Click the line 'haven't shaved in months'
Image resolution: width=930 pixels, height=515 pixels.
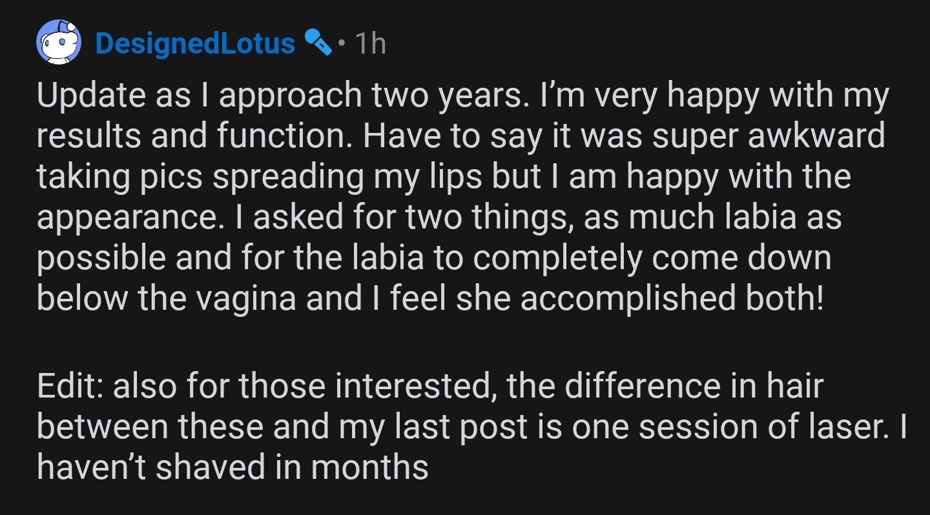point(232,467)
